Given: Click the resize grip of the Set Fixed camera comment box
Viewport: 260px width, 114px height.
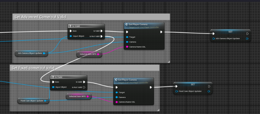Looking at the screenshot, I should tap(158, 110).
